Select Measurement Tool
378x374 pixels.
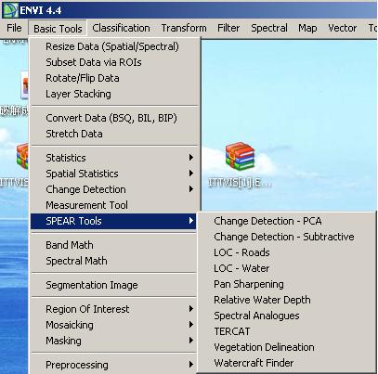[113, 205]
